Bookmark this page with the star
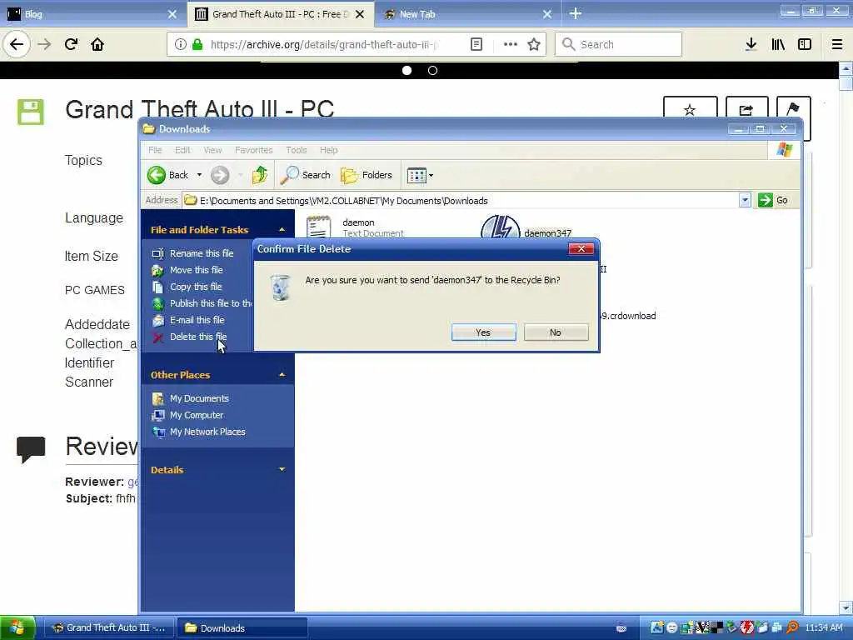Viewport: 853px width, 640px height. pyautogui.click(x=534, y=44)
